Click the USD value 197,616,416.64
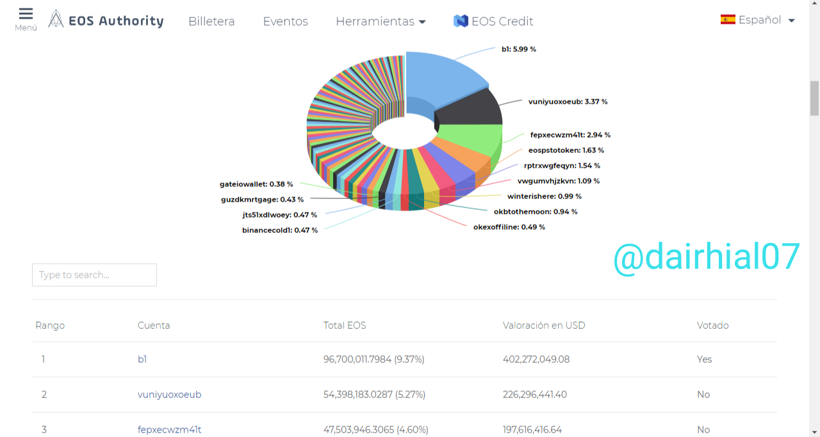Screen dimensions: 820x437 [x=532, y=430]
